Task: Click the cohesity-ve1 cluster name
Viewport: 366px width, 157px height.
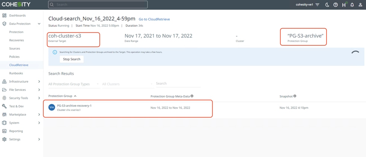Action: tap(305, 5)
